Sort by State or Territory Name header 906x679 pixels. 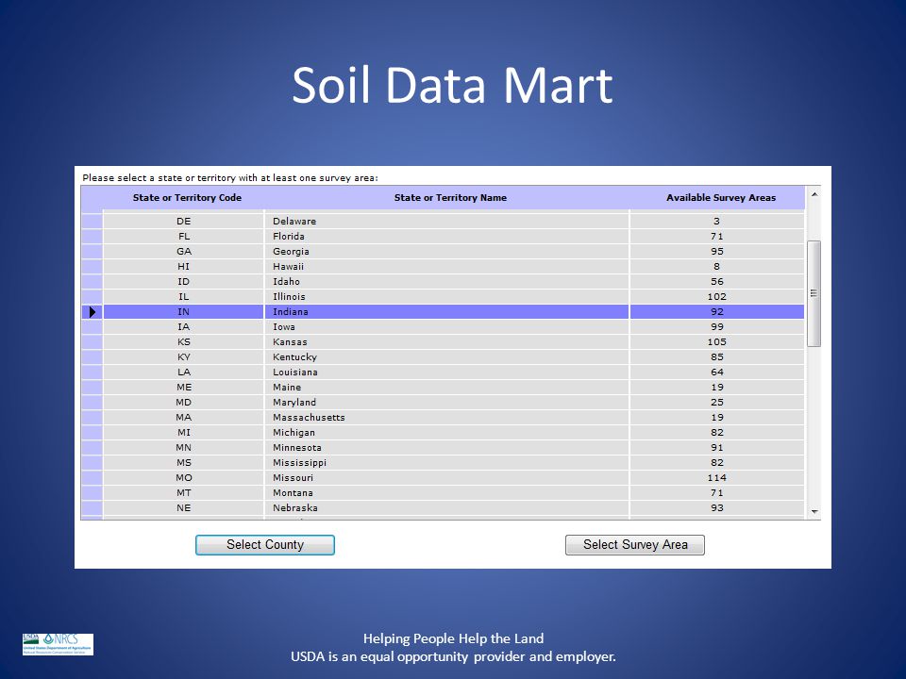point(450,197)
